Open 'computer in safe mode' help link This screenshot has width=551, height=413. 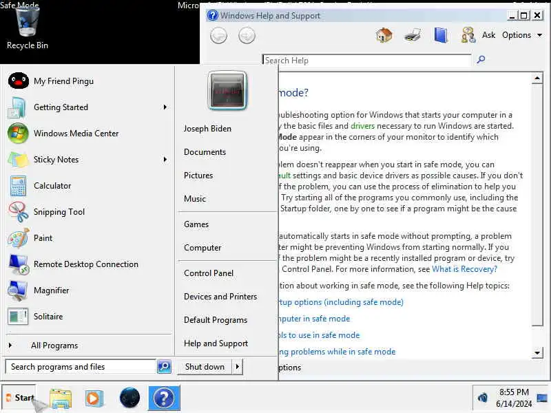coord(314,319)
